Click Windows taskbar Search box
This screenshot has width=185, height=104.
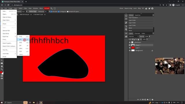[x=14, y=103]
